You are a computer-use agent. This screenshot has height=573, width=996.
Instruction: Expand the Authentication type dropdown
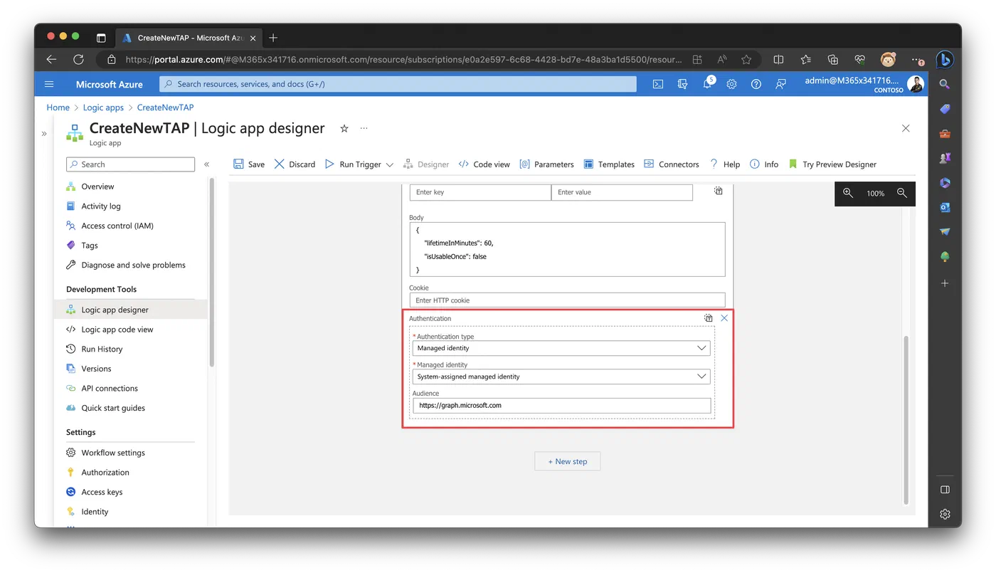coord(701,348)
